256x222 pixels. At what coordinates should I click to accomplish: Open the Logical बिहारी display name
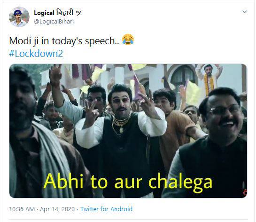[57, 13]
